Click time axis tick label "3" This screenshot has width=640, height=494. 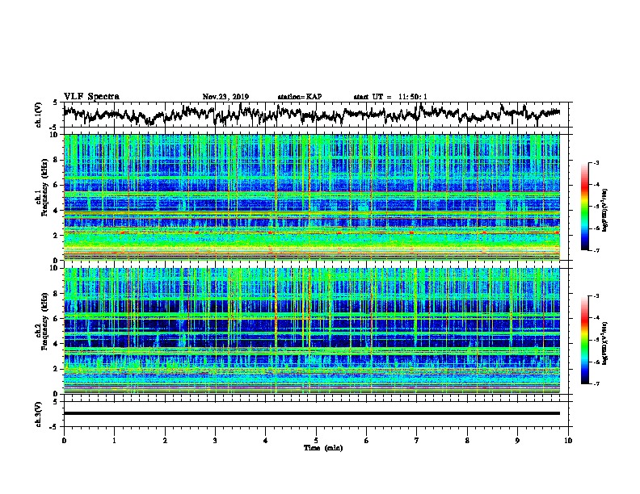215,441
